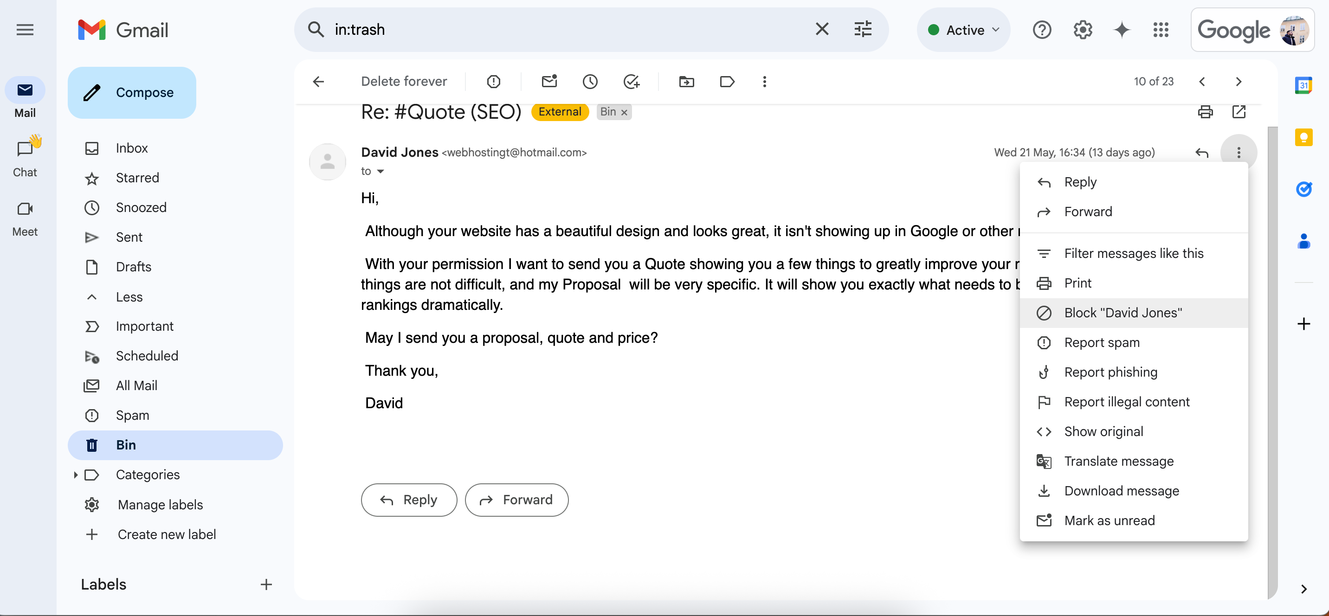Image resolution: width=1329 pixels, height=616 pixels.
Task: Clear the in:trash search query
Action: click(822, 29)
